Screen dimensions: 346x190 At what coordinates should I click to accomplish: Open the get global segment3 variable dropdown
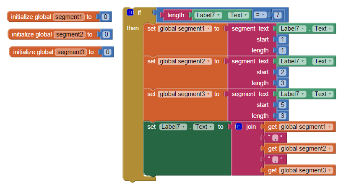click(306, 170)
